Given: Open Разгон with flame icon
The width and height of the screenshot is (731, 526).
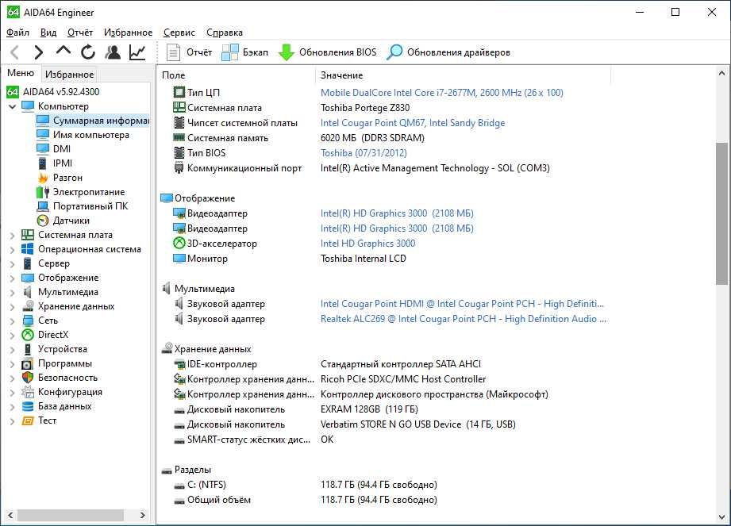Looking at the screenshot, I should coord(67,178).
